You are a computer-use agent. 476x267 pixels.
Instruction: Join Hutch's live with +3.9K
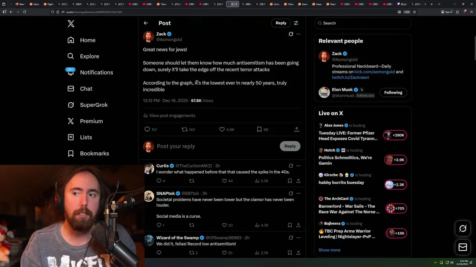click(x=395, y=160)
